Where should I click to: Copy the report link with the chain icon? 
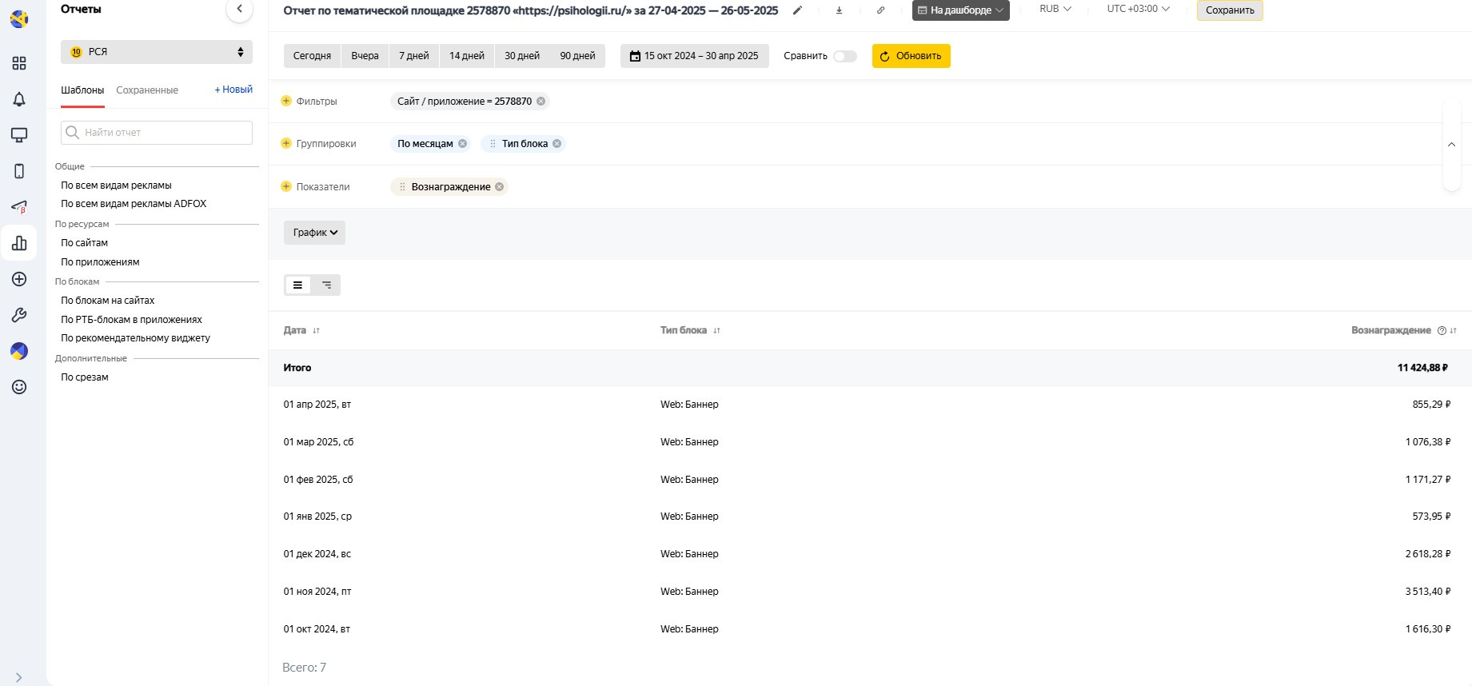[880, 10]
